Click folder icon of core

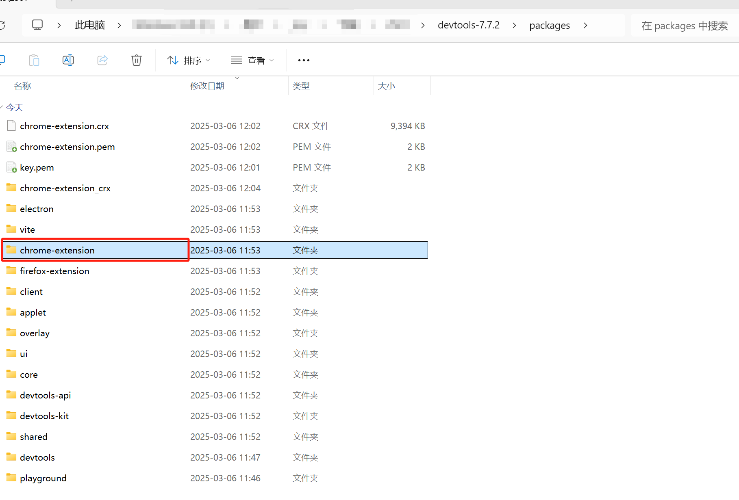point(11,374)
